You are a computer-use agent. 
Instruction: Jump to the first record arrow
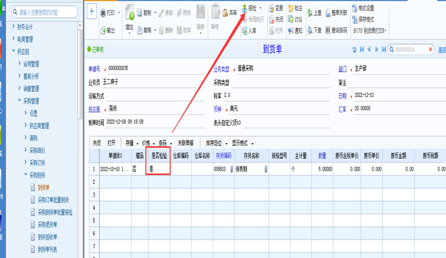tap(362, 50)
